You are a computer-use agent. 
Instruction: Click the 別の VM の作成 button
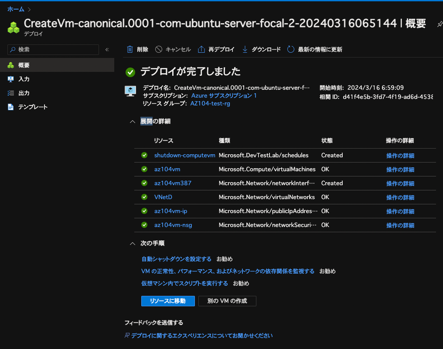[227, 301]
